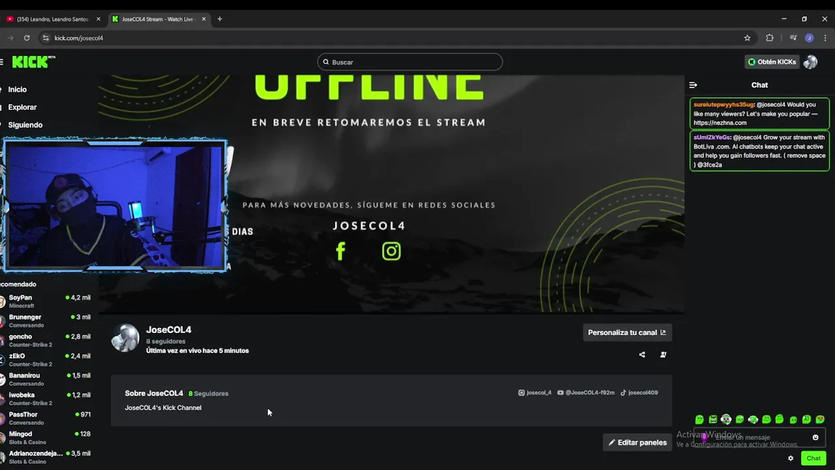Select the angry square green emote
The image size is (835, 470).
pyautogui.click(x=713, y=420)
